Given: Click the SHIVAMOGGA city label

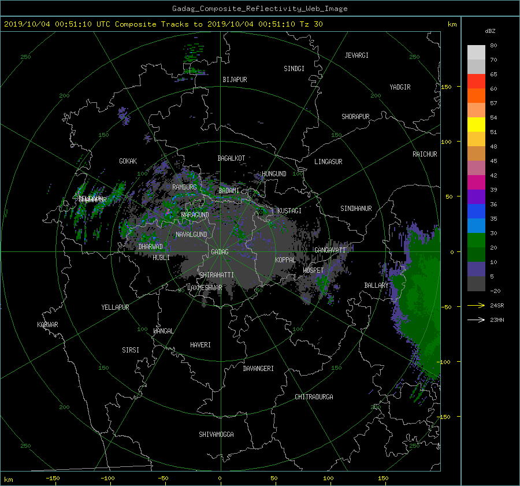Looking at the screenshot, I should pos(216,434).
